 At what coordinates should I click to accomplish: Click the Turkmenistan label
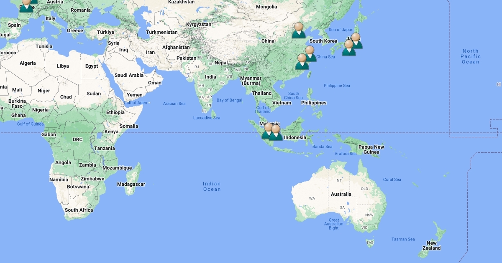click(162, 32)
